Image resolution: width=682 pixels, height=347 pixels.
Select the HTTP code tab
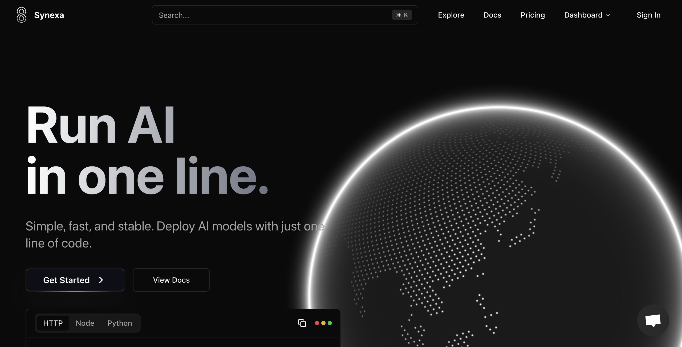53,323
